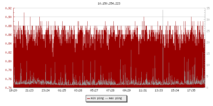Click the 01:25 time axis label
This screenshot has width=213, height=106.
[62, 91]
